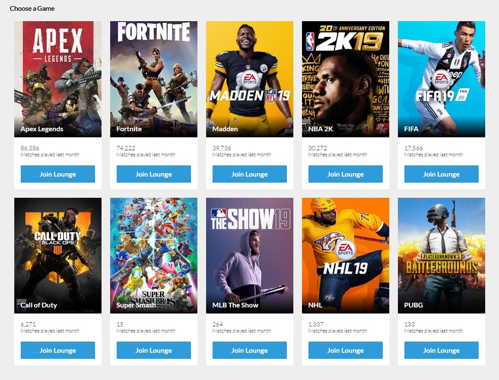Open the PUBG Battlegrounds cover thumbnail
Image resolution: width=499 pixels, height=380 pixels.
pos(442,256)
